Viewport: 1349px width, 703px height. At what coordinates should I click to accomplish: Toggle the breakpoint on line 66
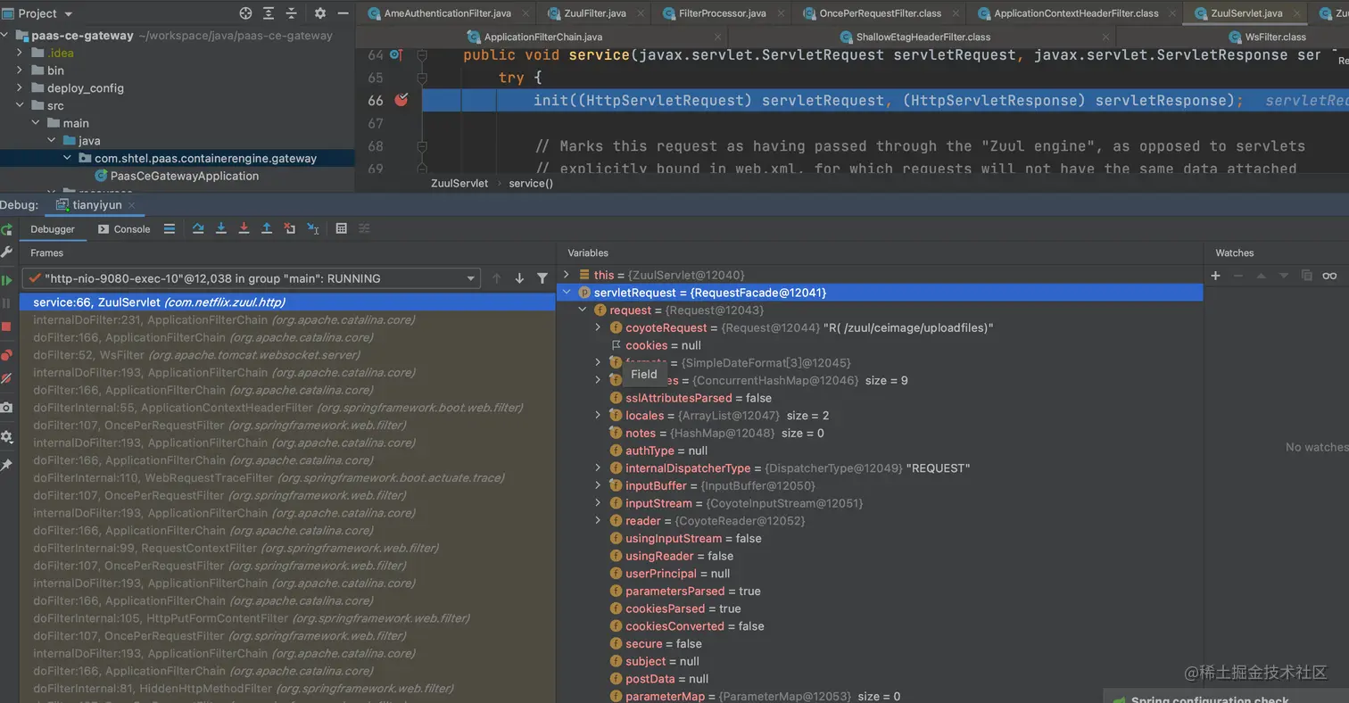pos(401,100)
